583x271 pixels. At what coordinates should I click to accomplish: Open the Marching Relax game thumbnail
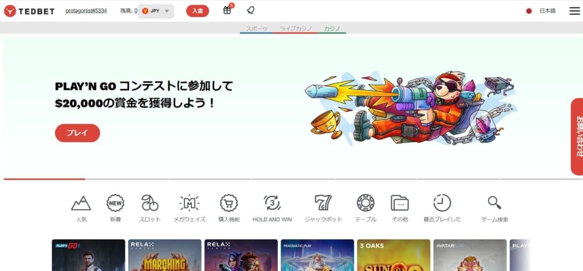pos(165,255)
